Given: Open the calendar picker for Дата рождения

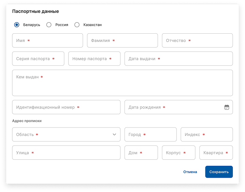Looking at the screenshot, I should click(227, 107).
